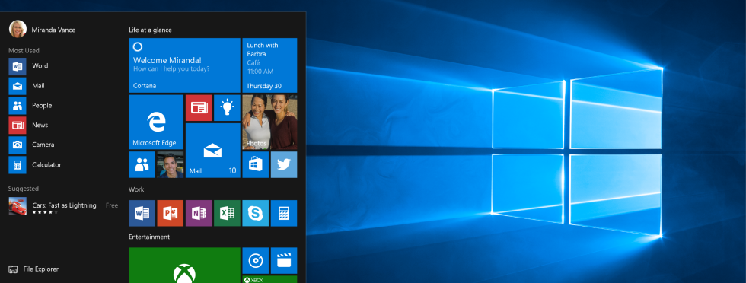Open the Photos tile thumbnail

coord(269,122)
